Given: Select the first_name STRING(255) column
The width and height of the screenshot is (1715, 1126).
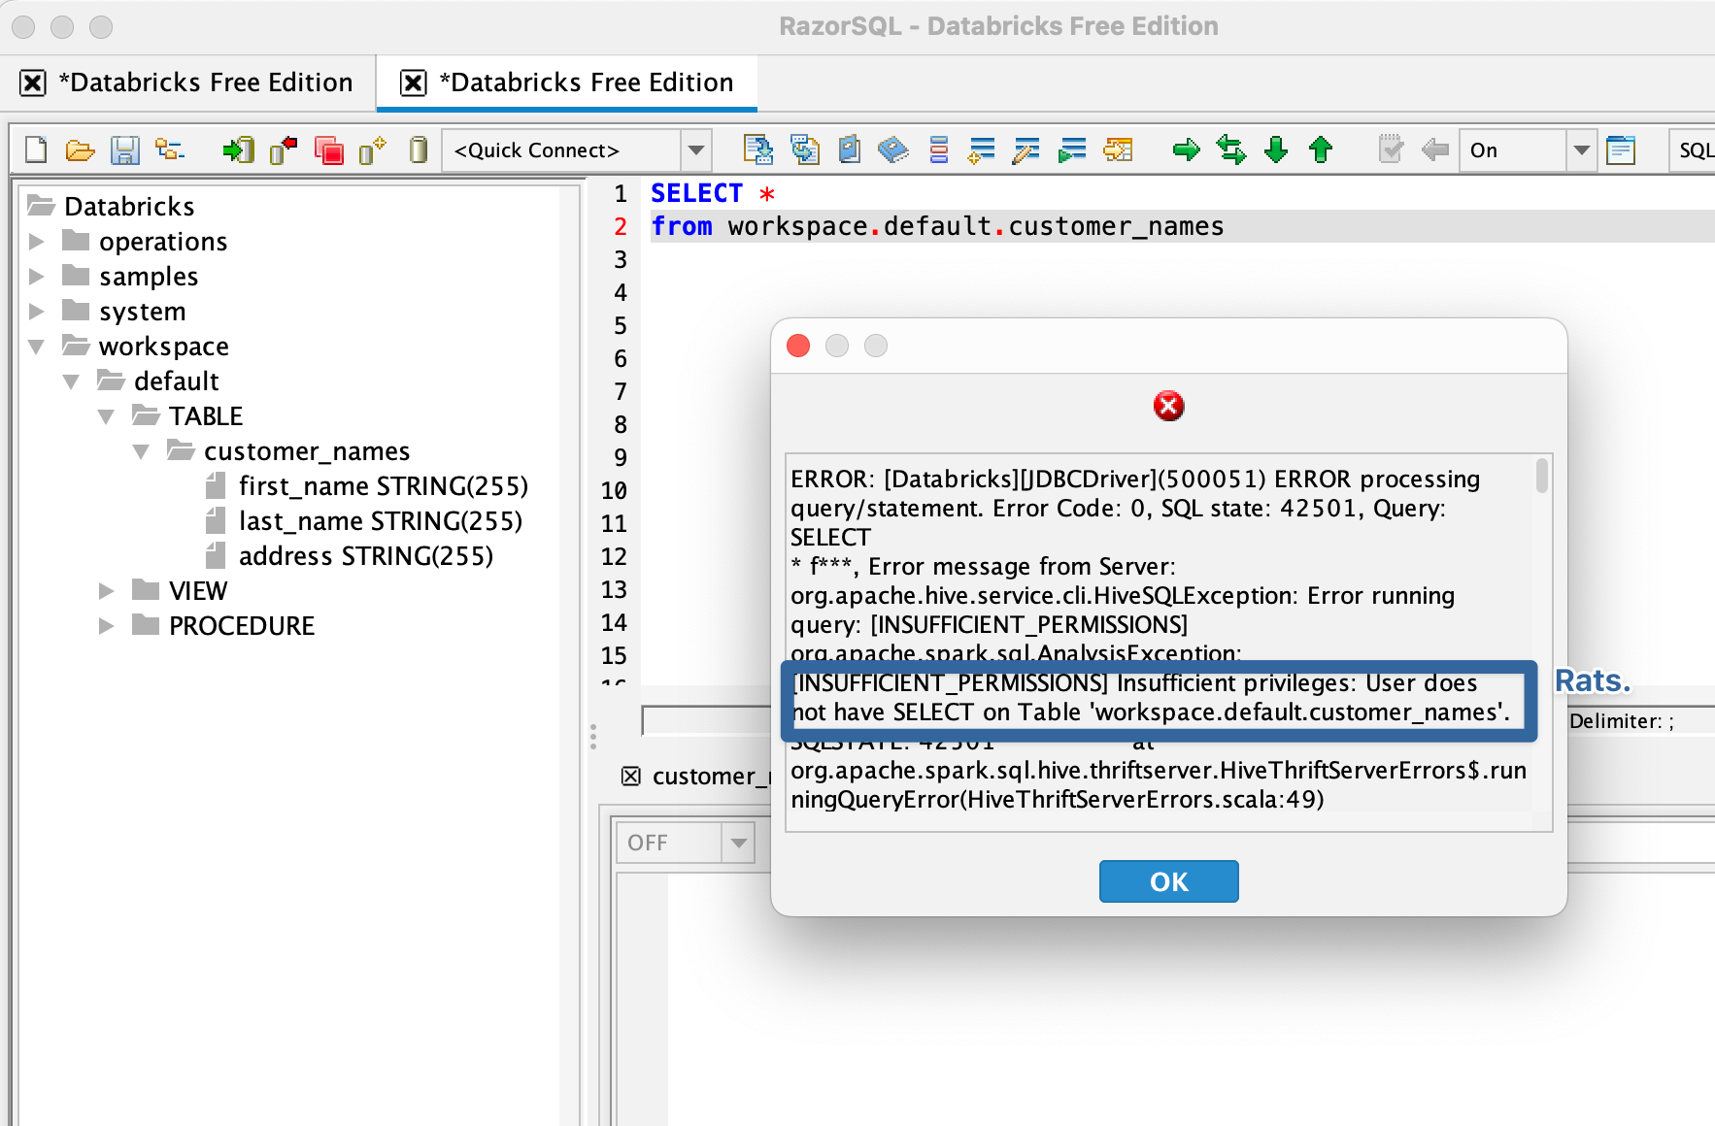Looking at the screenshot, I should (x=384, y=485).
